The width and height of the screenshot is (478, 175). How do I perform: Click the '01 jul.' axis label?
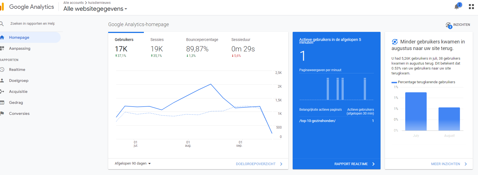(x=136, y=144)
